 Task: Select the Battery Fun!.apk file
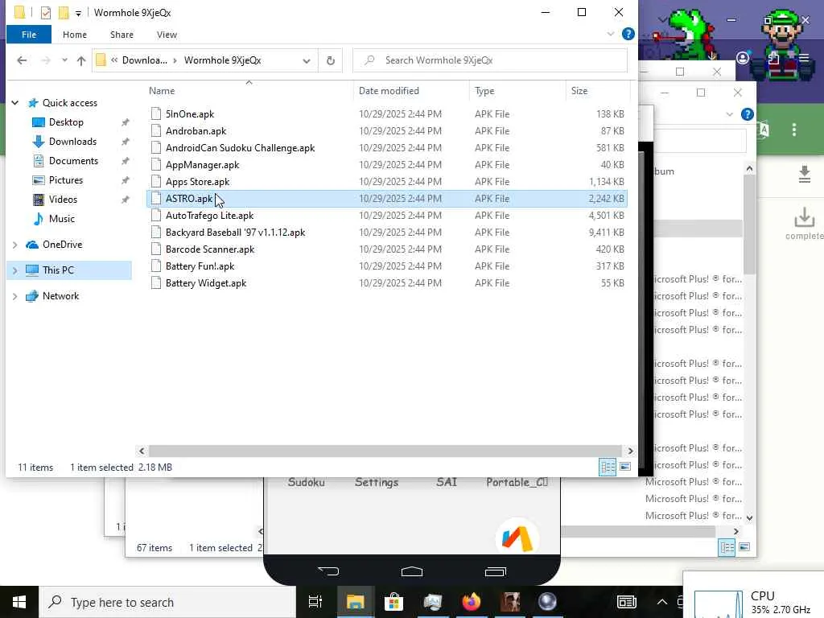[x=386, y=266]
